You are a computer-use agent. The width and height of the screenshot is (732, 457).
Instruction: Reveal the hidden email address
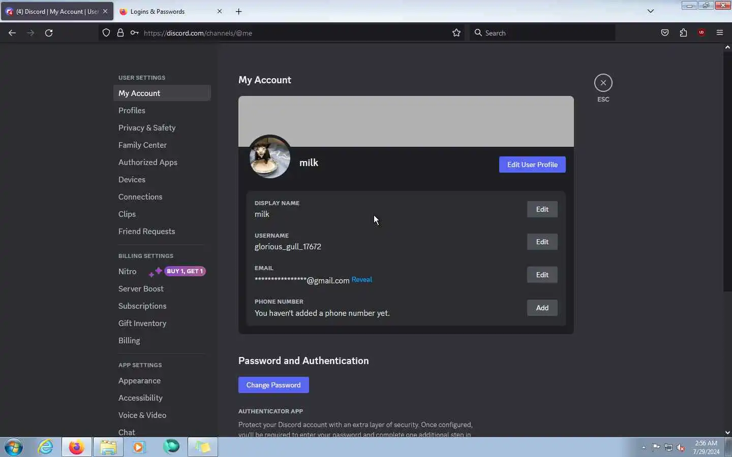361,280
